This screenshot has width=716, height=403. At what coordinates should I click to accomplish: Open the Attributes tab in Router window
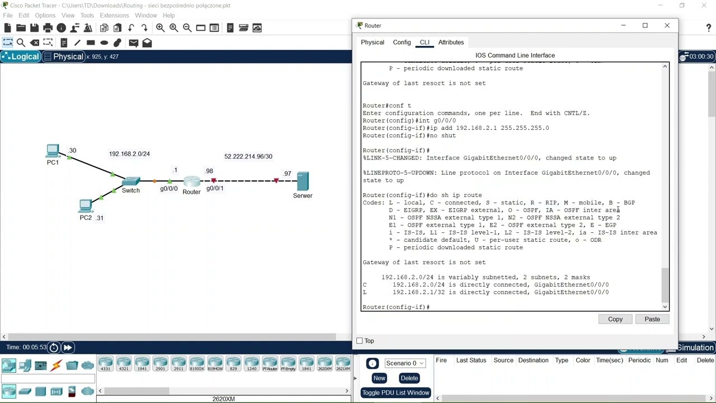coord(451,43)
